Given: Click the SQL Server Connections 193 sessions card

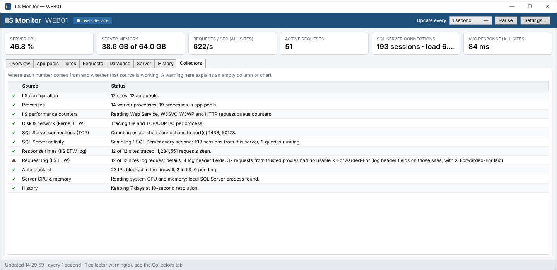Looking at the screenshot, I should pos(416,44).
